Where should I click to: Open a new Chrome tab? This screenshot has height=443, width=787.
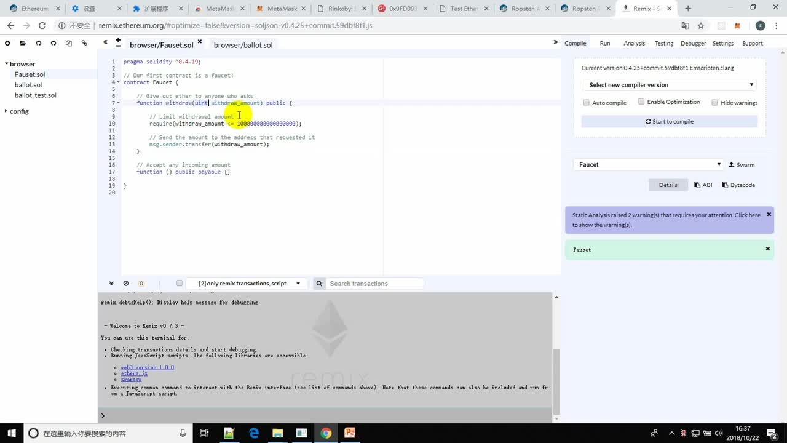point(688,9)
